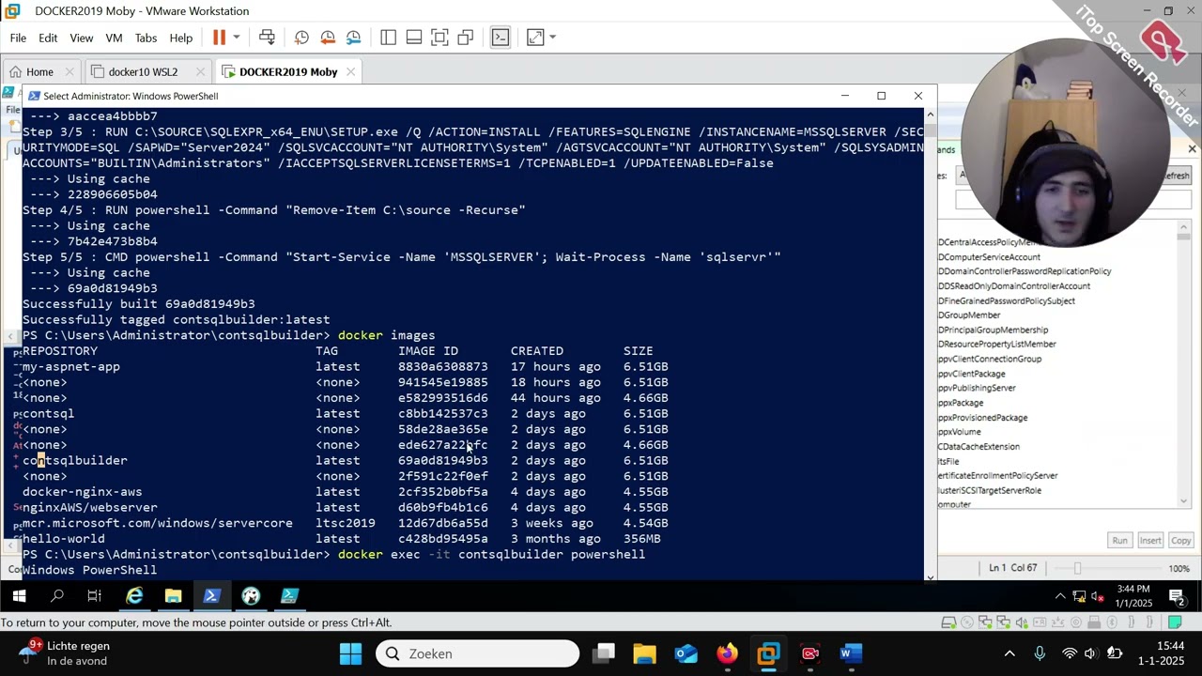Image resolution: width=1202 pixels, height=676 pixels.
Task: Click the Run button in ISE commands pane
Action: 1119,541
